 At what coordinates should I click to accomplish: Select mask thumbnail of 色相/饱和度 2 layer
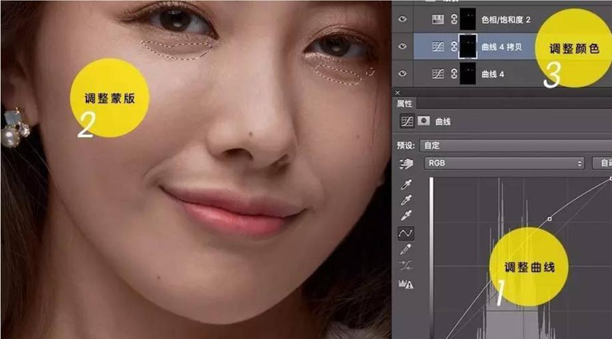pyautogui.click(x=468, y=19)
